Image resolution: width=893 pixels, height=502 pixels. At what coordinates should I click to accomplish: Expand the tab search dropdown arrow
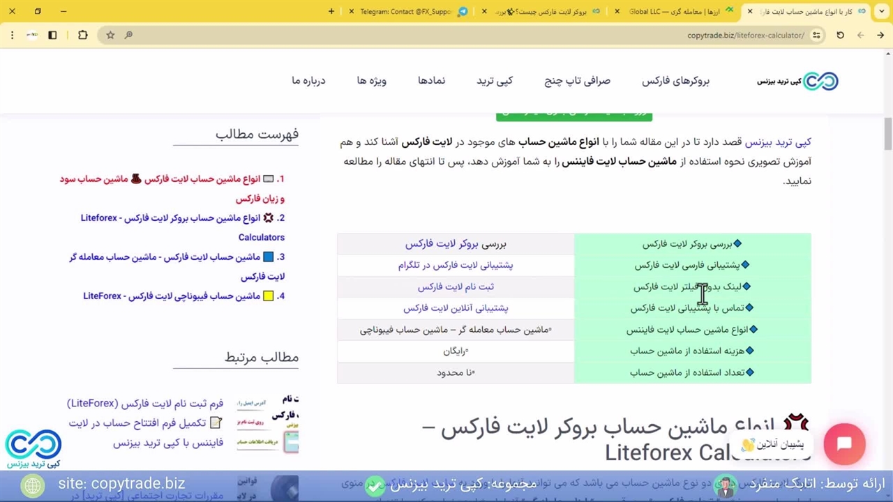[x=882, y=11]
